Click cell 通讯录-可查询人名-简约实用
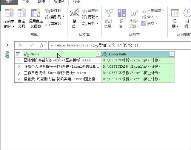This screenshot has width=191, height=150. point(62,79)
